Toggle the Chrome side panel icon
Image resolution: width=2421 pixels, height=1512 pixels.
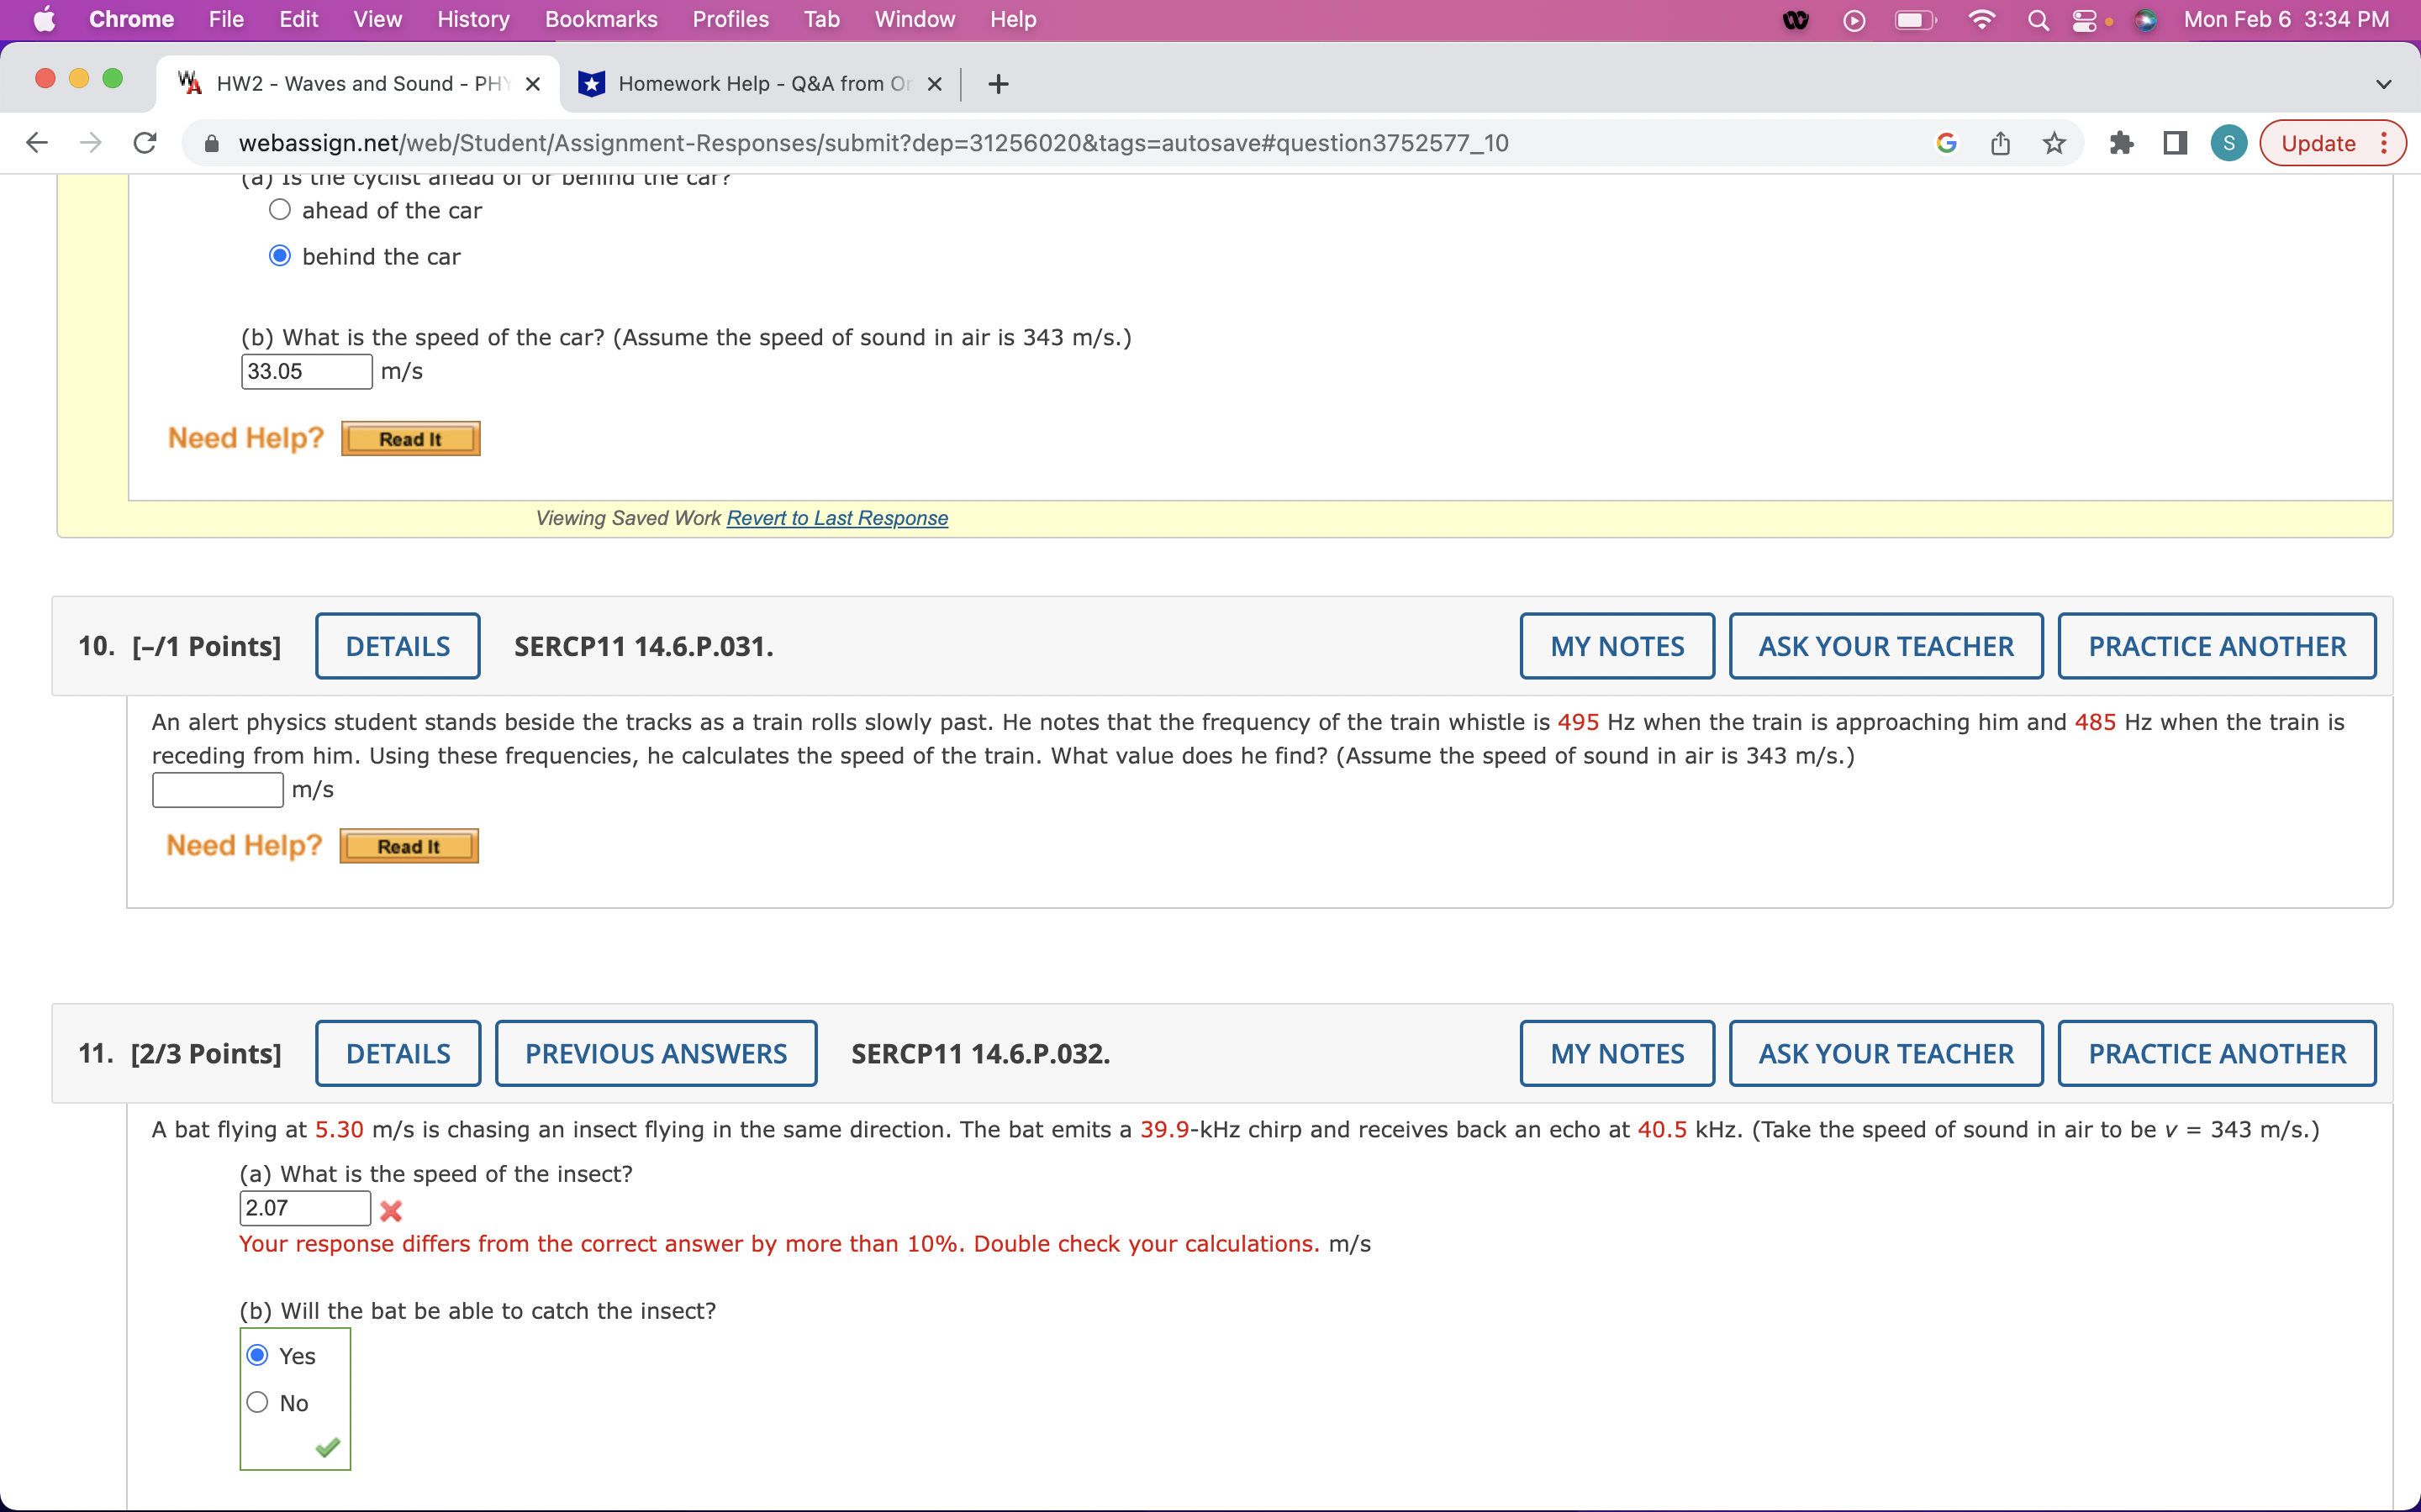point(2174,143)
